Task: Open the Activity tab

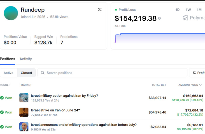Action: point(26,59)
